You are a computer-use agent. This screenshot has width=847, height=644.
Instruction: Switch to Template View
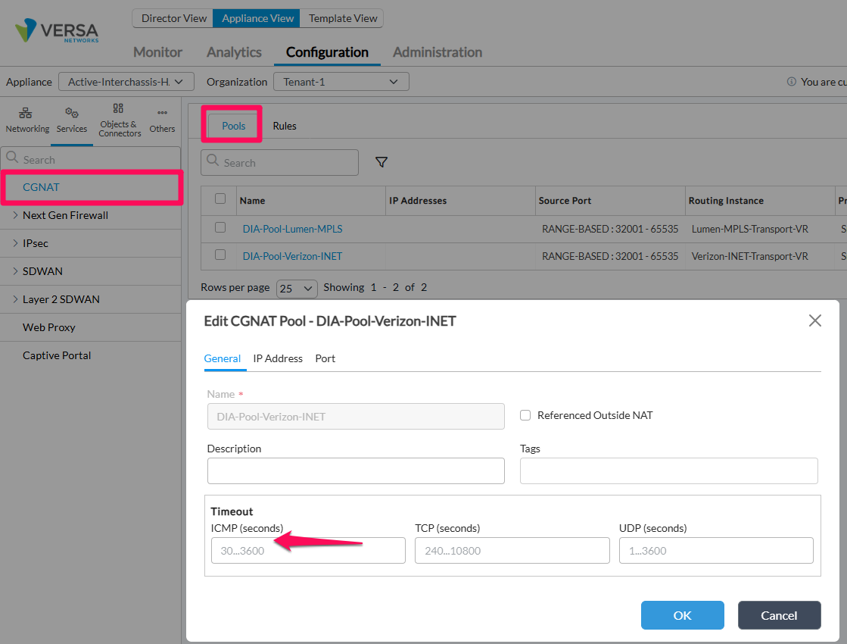[342, 18]
